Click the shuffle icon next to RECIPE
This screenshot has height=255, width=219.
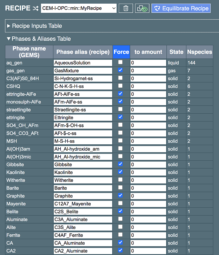36,8
